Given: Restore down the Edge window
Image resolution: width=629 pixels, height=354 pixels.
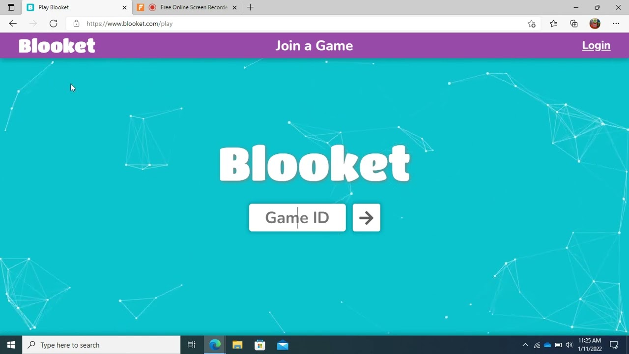Looking at the screenshot, I should 597,7.
